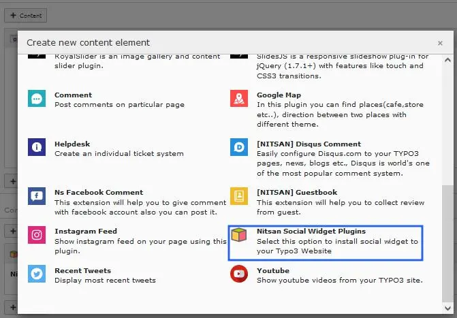Select the Comment content element title
Screen dimensions: 457x318
73,95
